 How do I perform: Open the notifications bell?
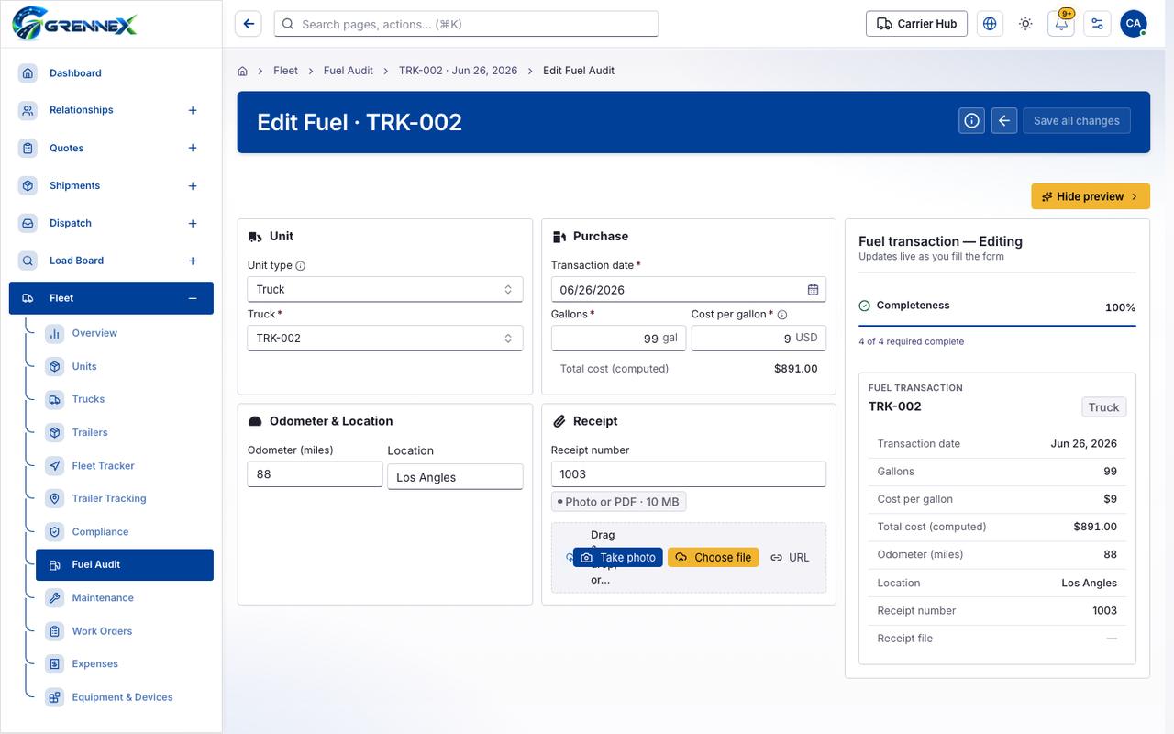(1061, 24)
